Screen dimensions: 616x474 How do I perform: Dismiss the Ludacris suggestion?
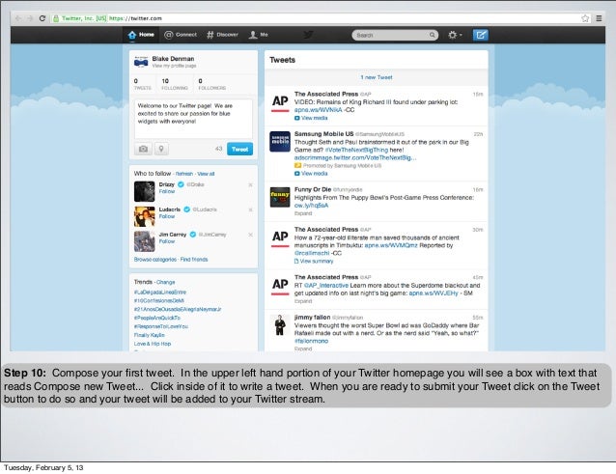(x=250, y=209)
